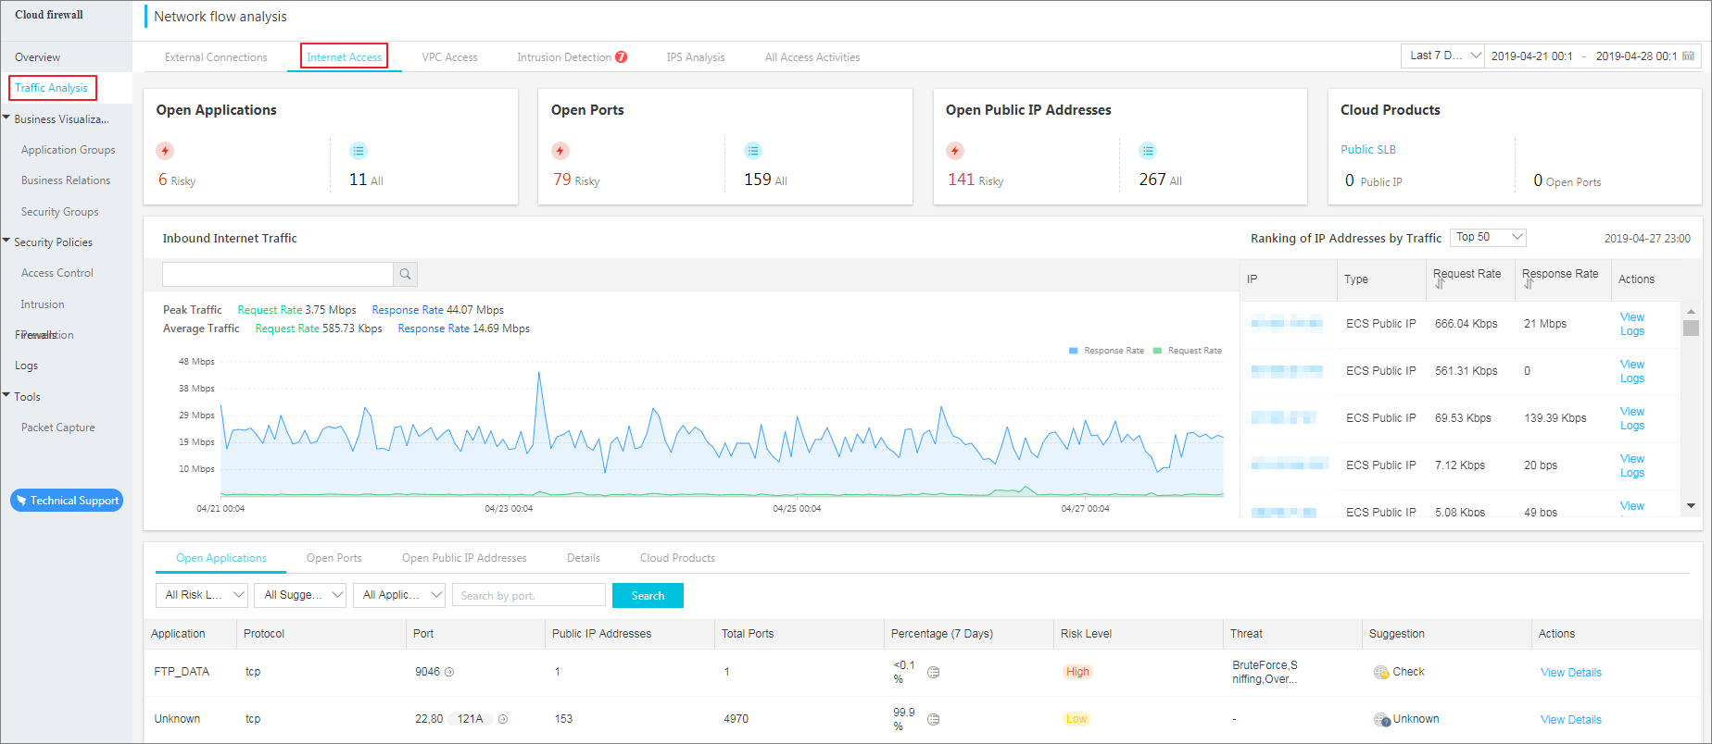Screen dimensions: 1712x744
Task: Open View Details for FTP_DATA application
Action: click(x=1570, y=673)
